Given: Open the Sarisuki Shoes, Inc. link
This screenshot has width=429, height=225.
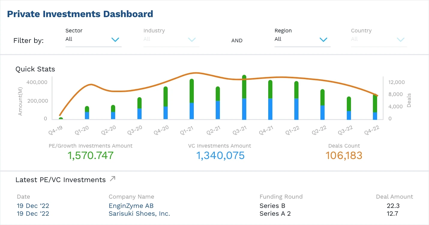Looking at the screenshot, I should (139, 214).
